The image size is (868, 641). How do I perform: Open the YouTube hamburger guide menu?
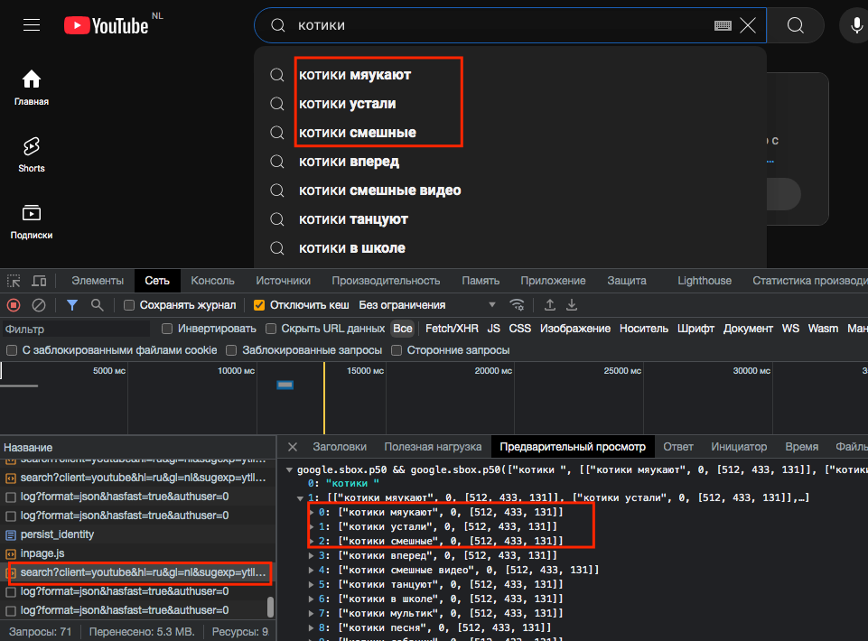pos(32,25)
